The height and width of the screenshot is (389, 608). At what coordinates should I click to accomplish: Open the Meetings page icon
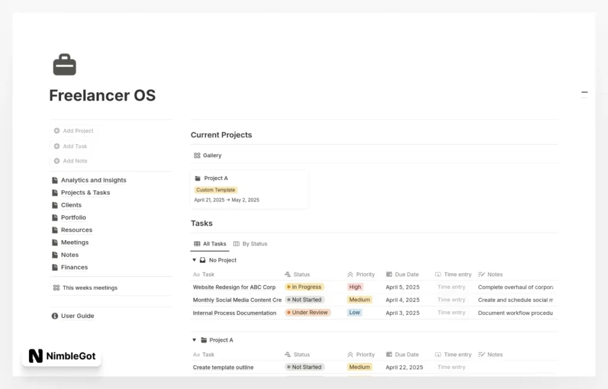click(55, 242)
